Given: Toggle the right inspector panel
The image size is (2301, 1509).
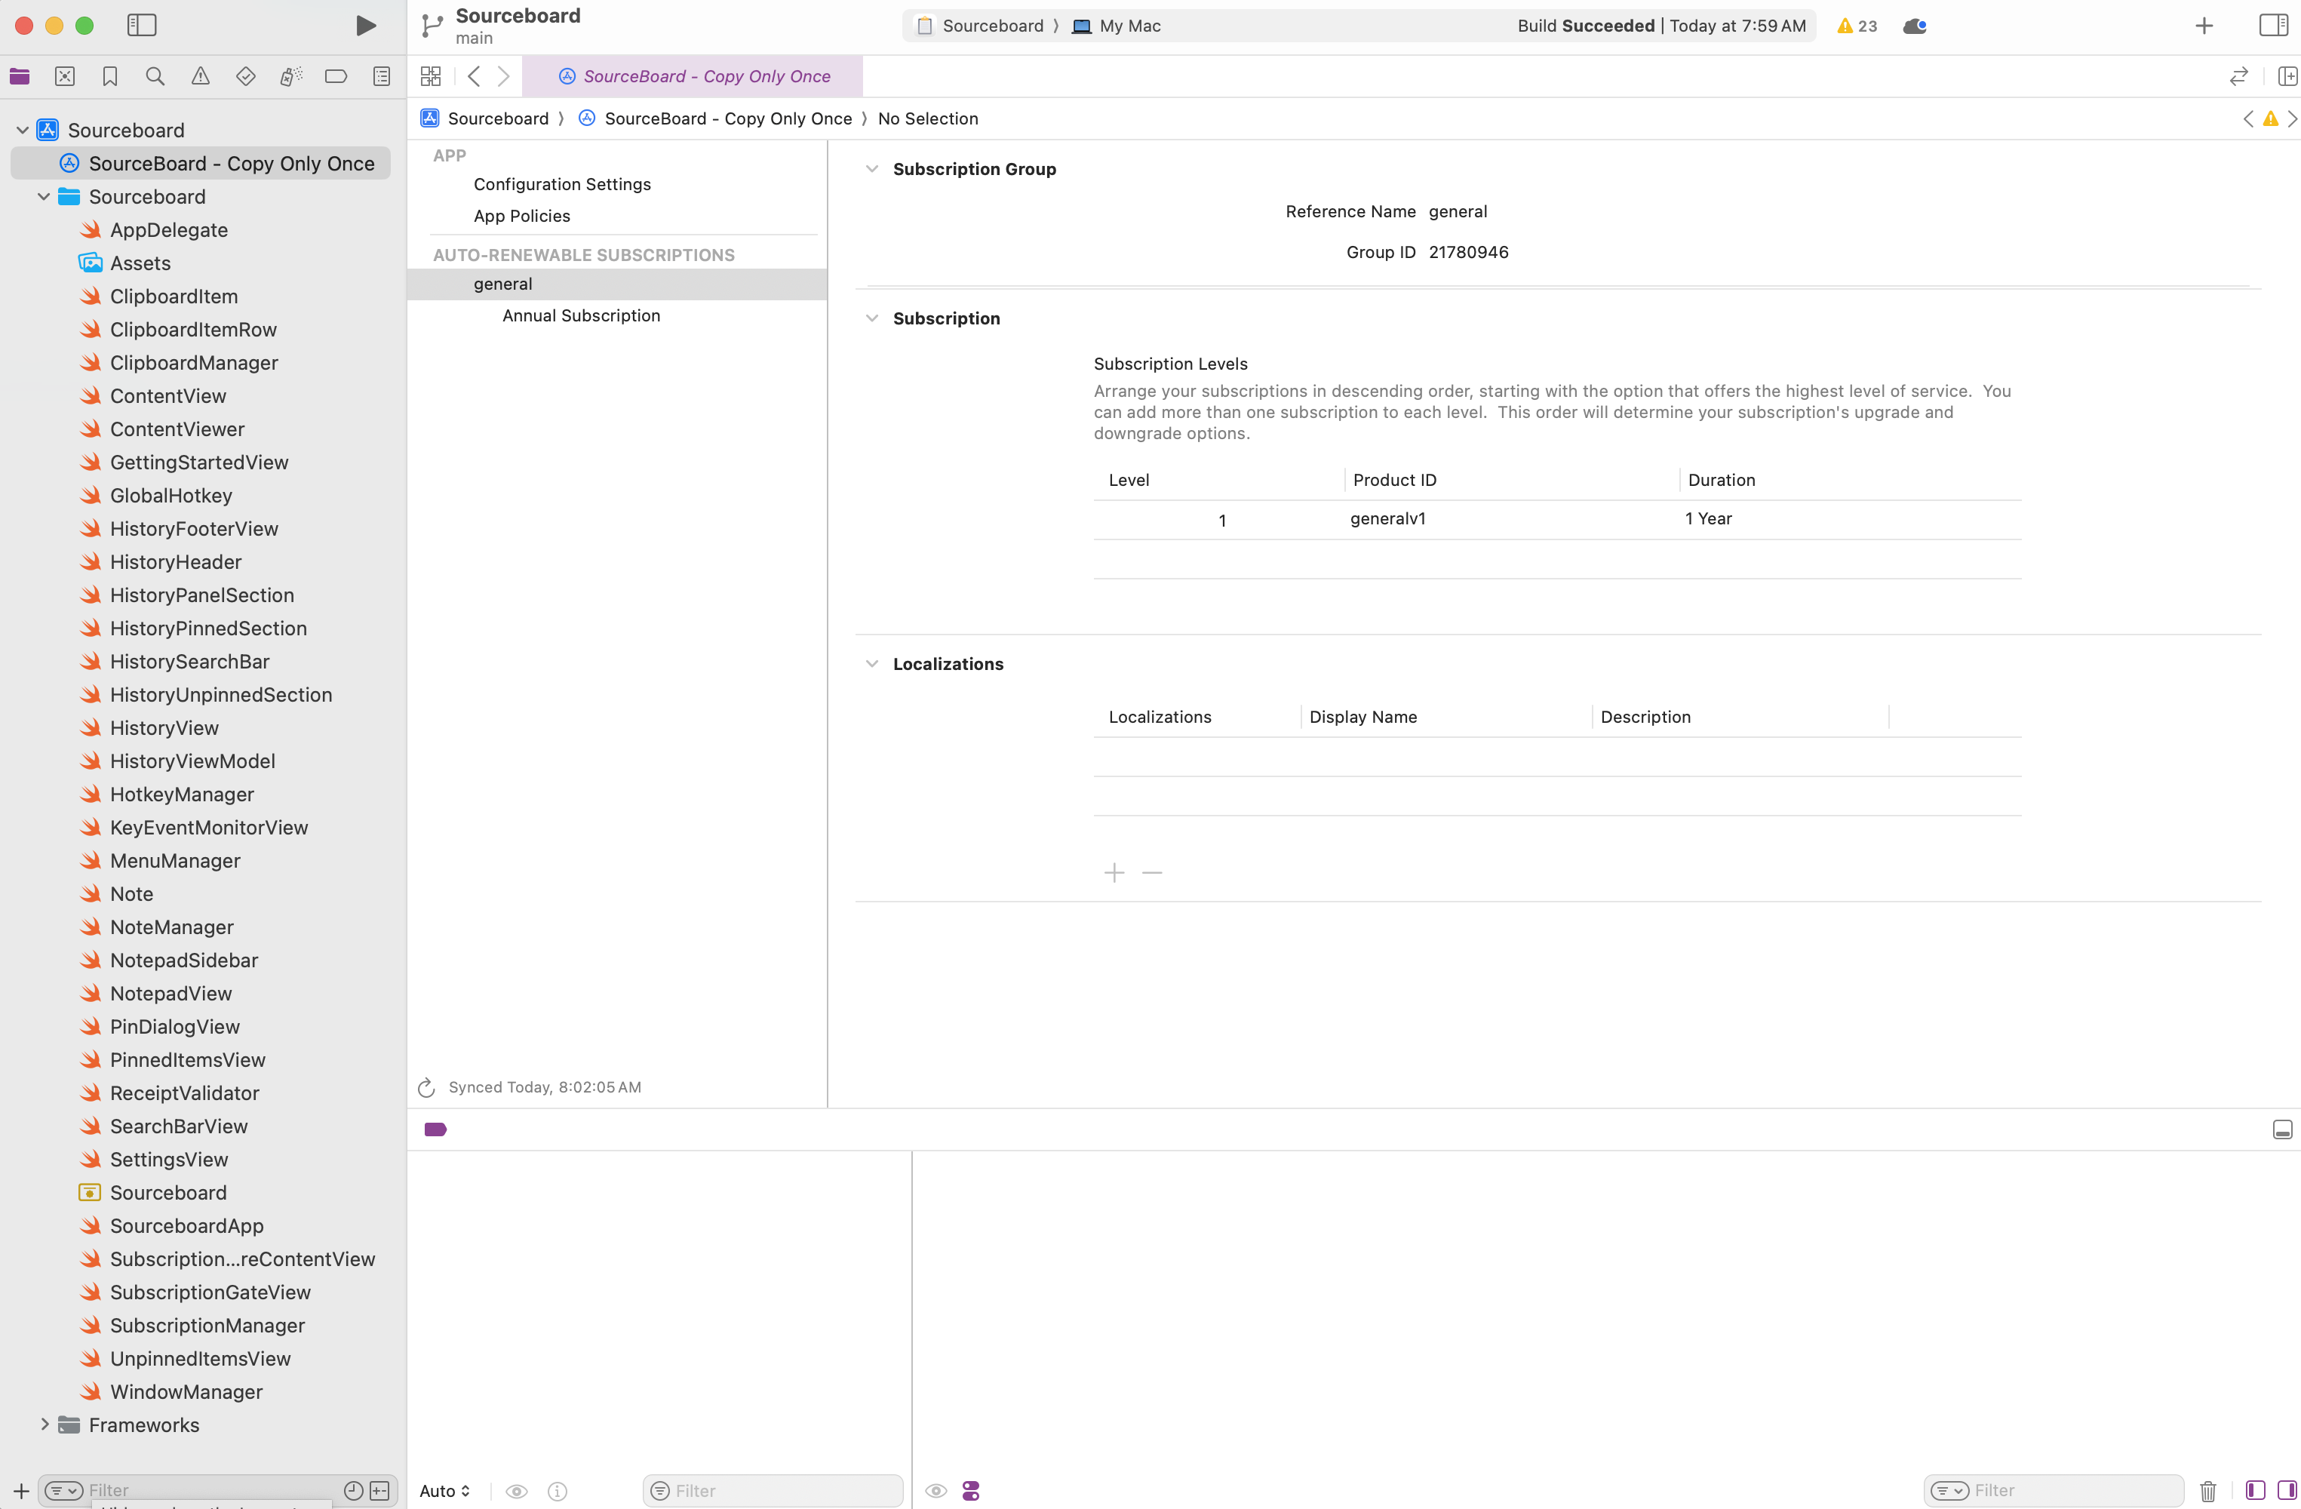Looking at the screenshot, I should point(2273,25).
